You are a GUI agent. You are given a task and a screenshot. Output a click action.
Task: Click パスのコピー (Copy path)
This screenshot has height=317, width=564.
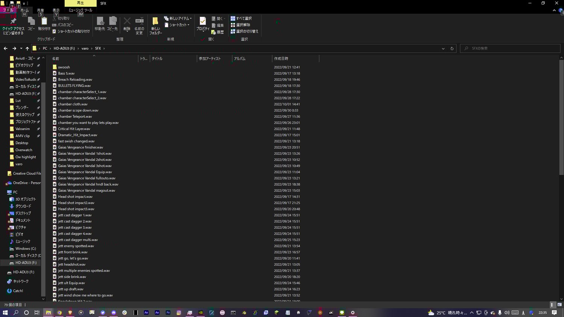63,25
